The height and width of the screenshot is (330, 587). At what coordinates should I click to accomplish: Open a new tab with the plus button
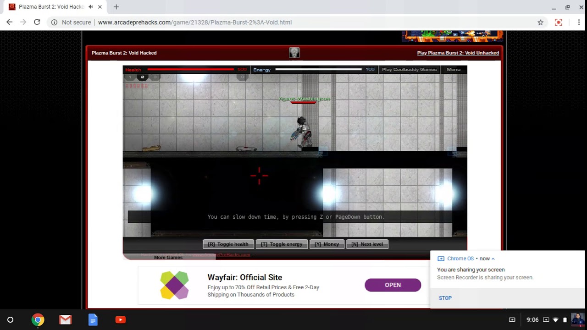click(116, 7)
